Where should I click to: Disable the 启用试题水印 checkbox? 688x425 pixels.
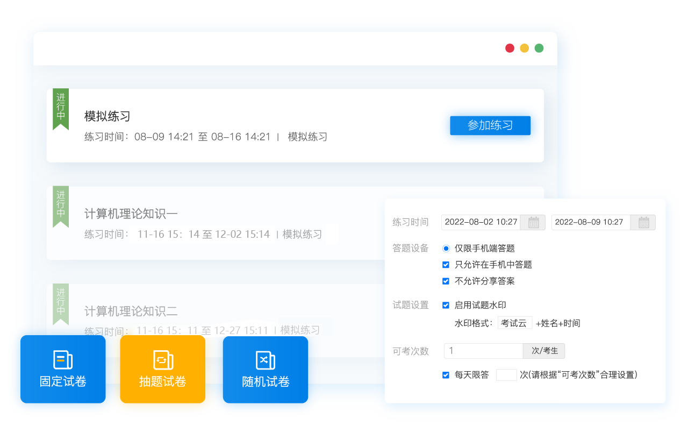[446, 305]
